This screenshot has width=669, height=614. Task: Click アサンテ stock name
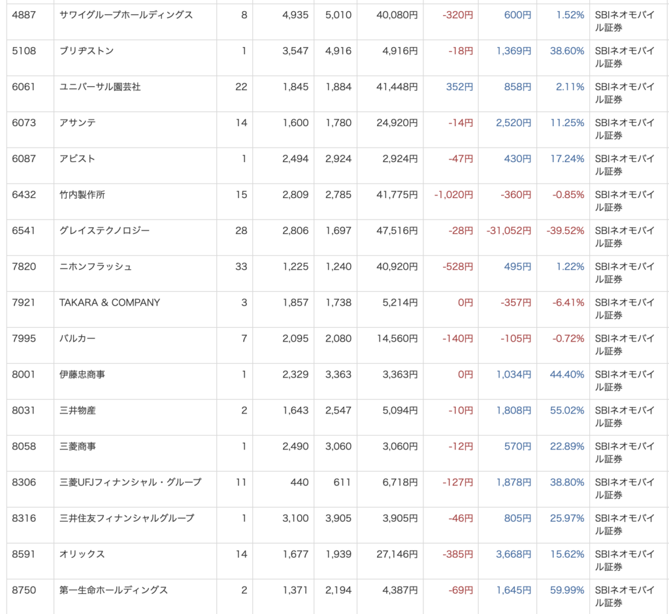(77, 122)
